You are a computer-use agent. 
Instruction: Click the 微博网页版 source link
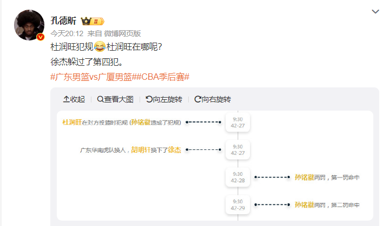point(122,33)
